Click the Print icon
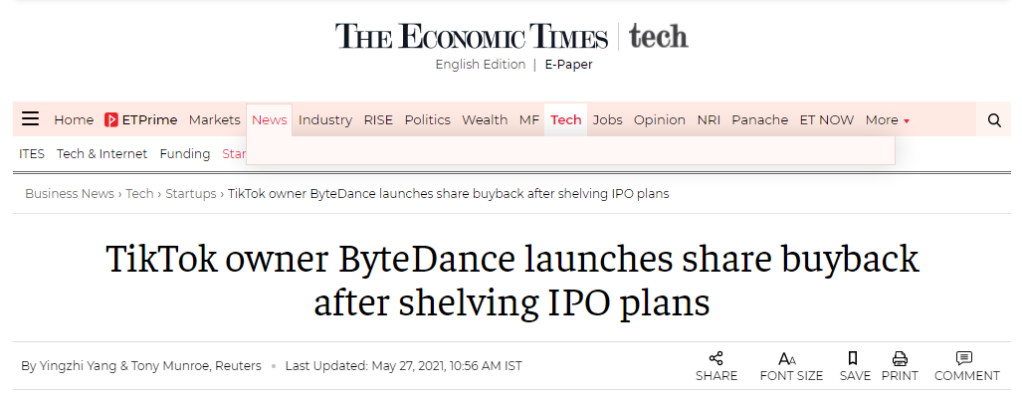Screen dimensions: 1022x397 coord(900,358)
